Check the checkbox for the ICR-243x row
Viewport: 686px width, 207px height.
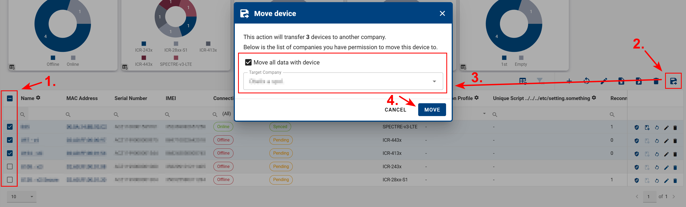click(x=10, y=166)
